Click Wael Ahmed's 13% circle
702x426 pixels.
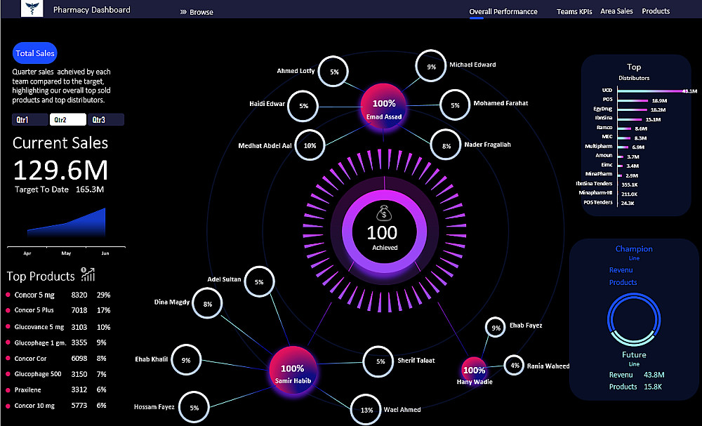point(366,409)
